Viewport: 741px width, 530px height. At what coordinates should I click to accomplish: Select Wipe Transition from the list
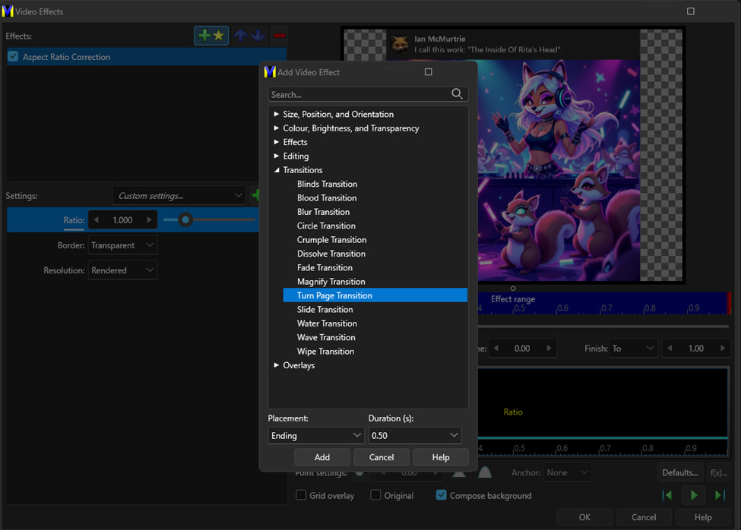[x=325, y=352]
